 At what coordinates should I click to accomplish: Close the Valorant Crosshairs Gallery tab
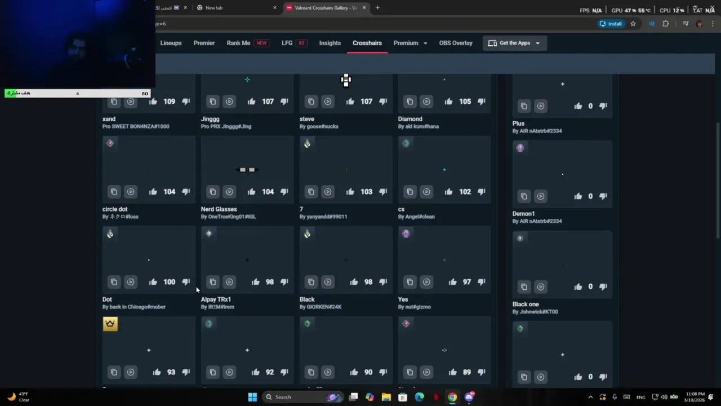(364, 8)
